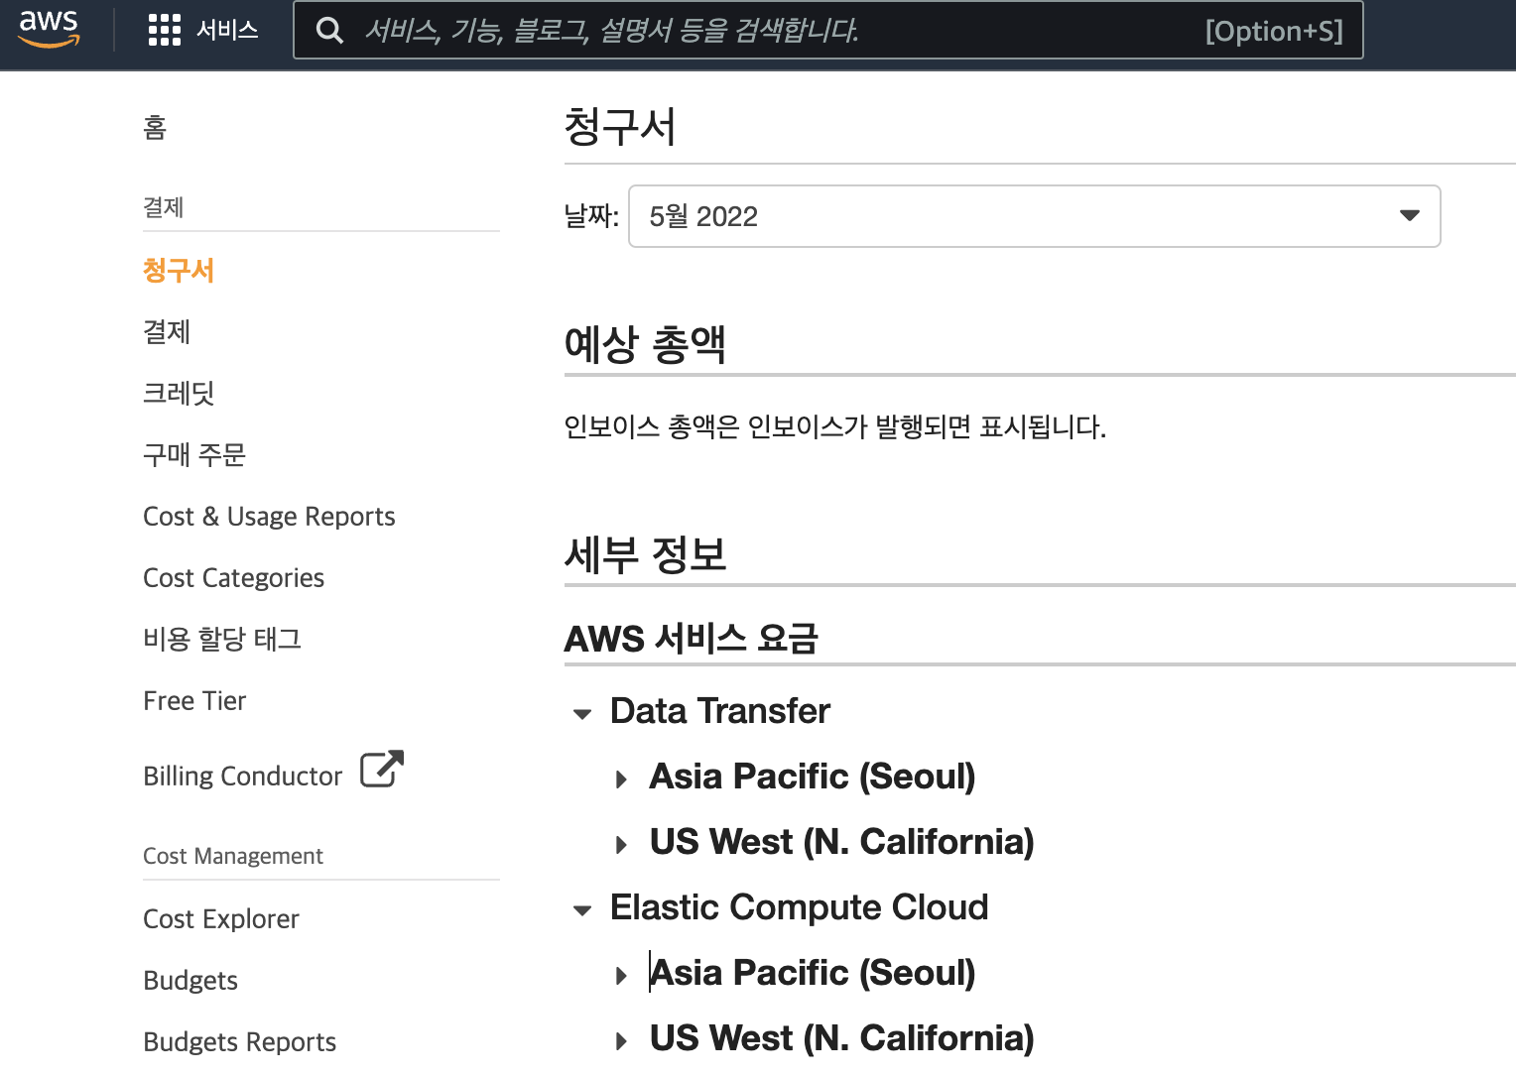This screenshot has width=1516, height=1079.
Task: Click the [Option+S] shortcut hint
Action: [x=1274, y=31]
